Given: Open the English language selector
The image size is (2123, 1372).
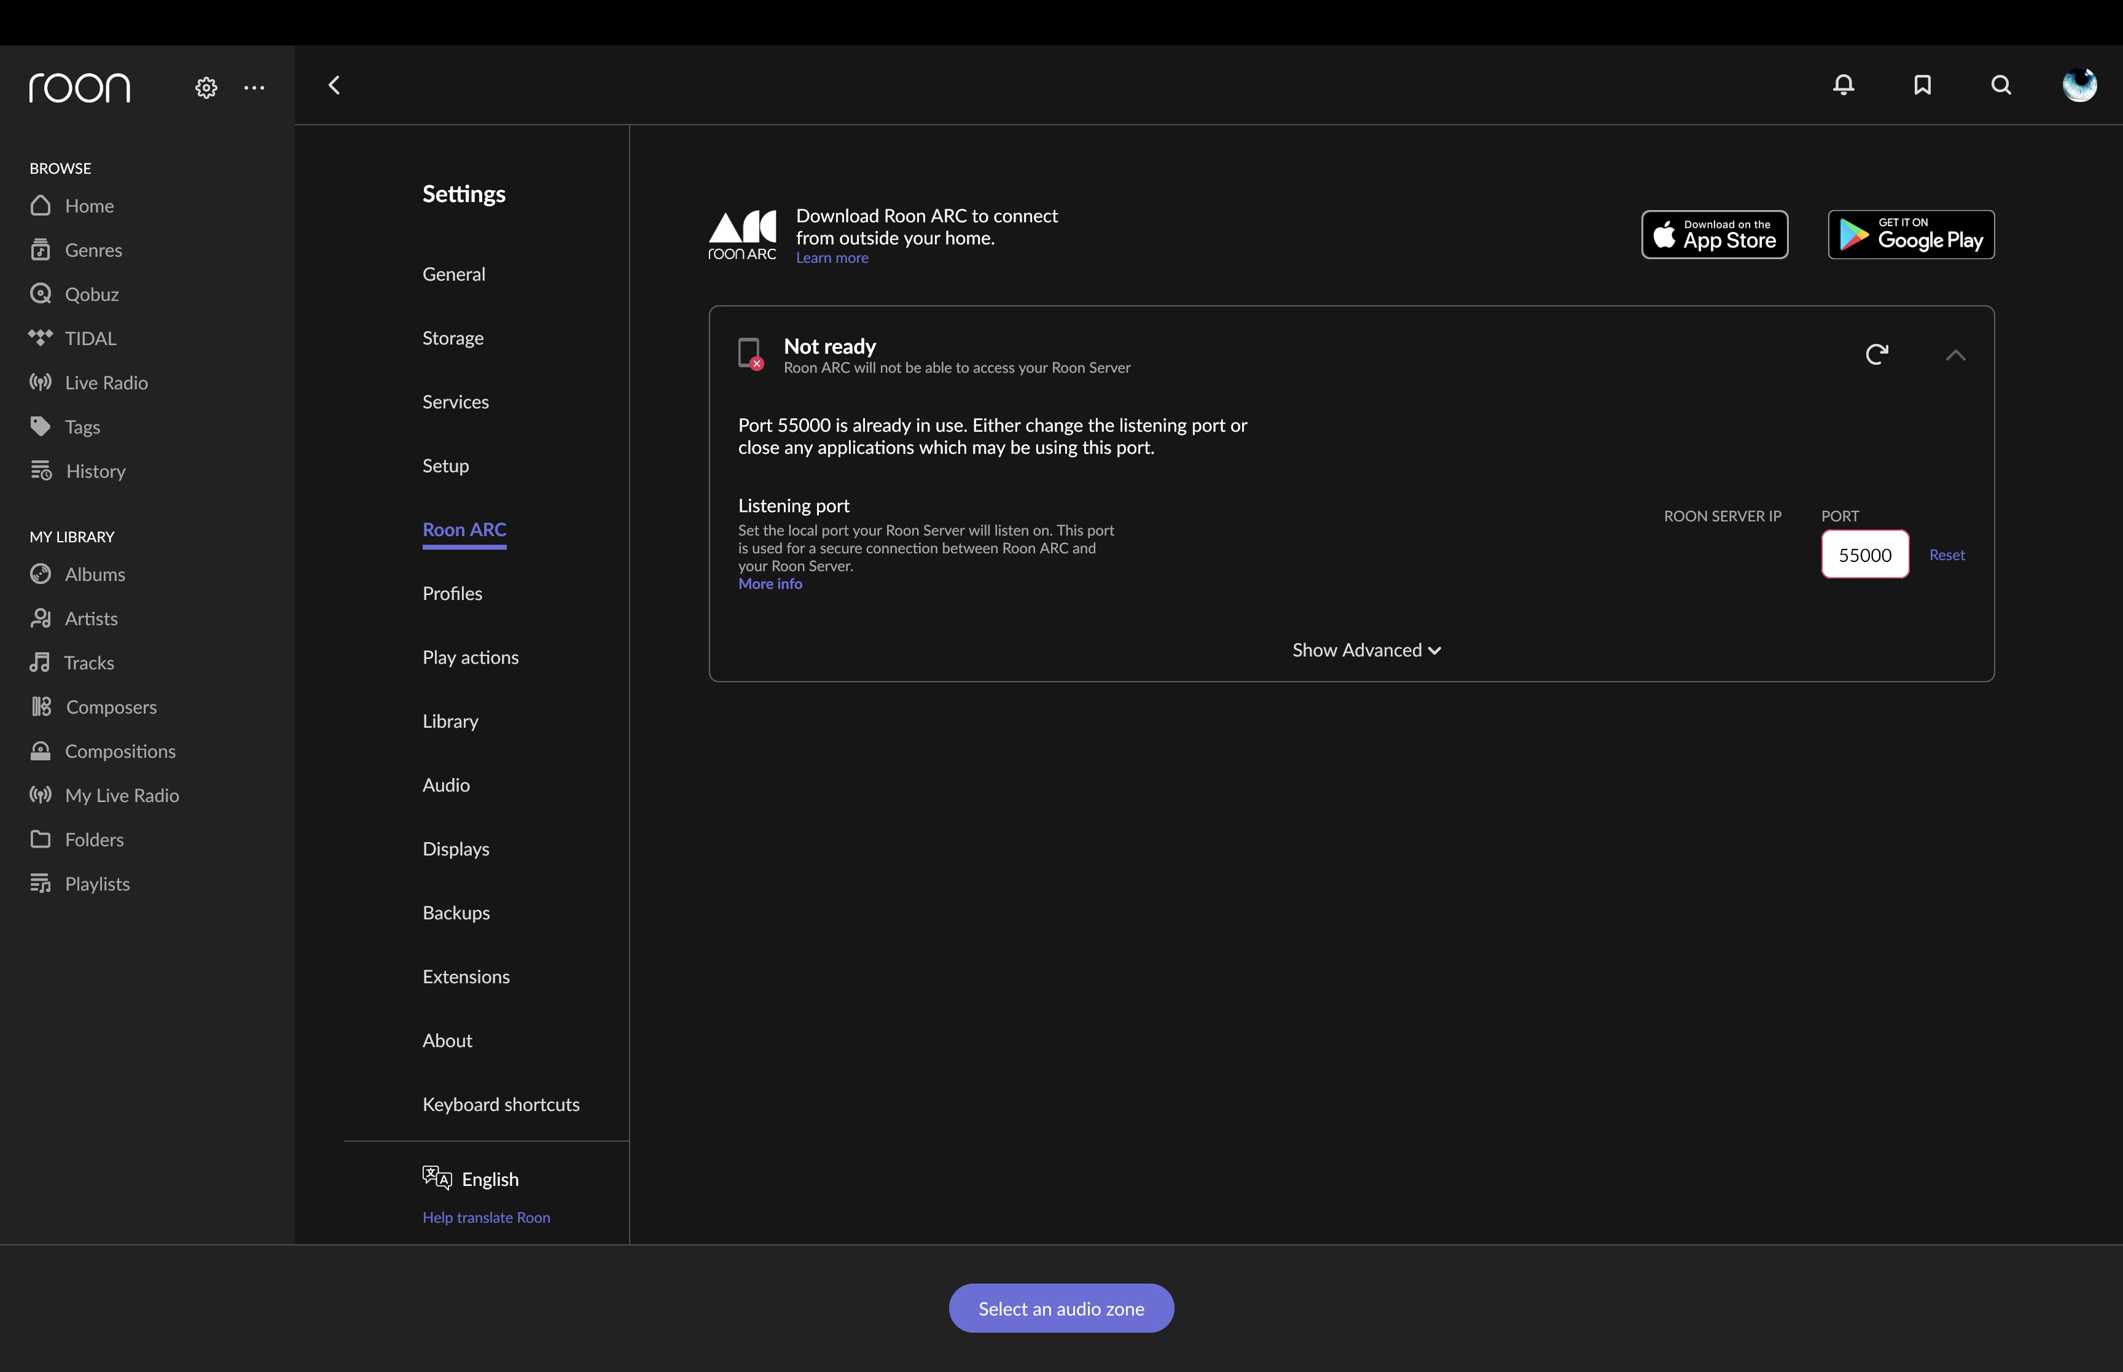Looking at the screenshot, I should 471,1178.
